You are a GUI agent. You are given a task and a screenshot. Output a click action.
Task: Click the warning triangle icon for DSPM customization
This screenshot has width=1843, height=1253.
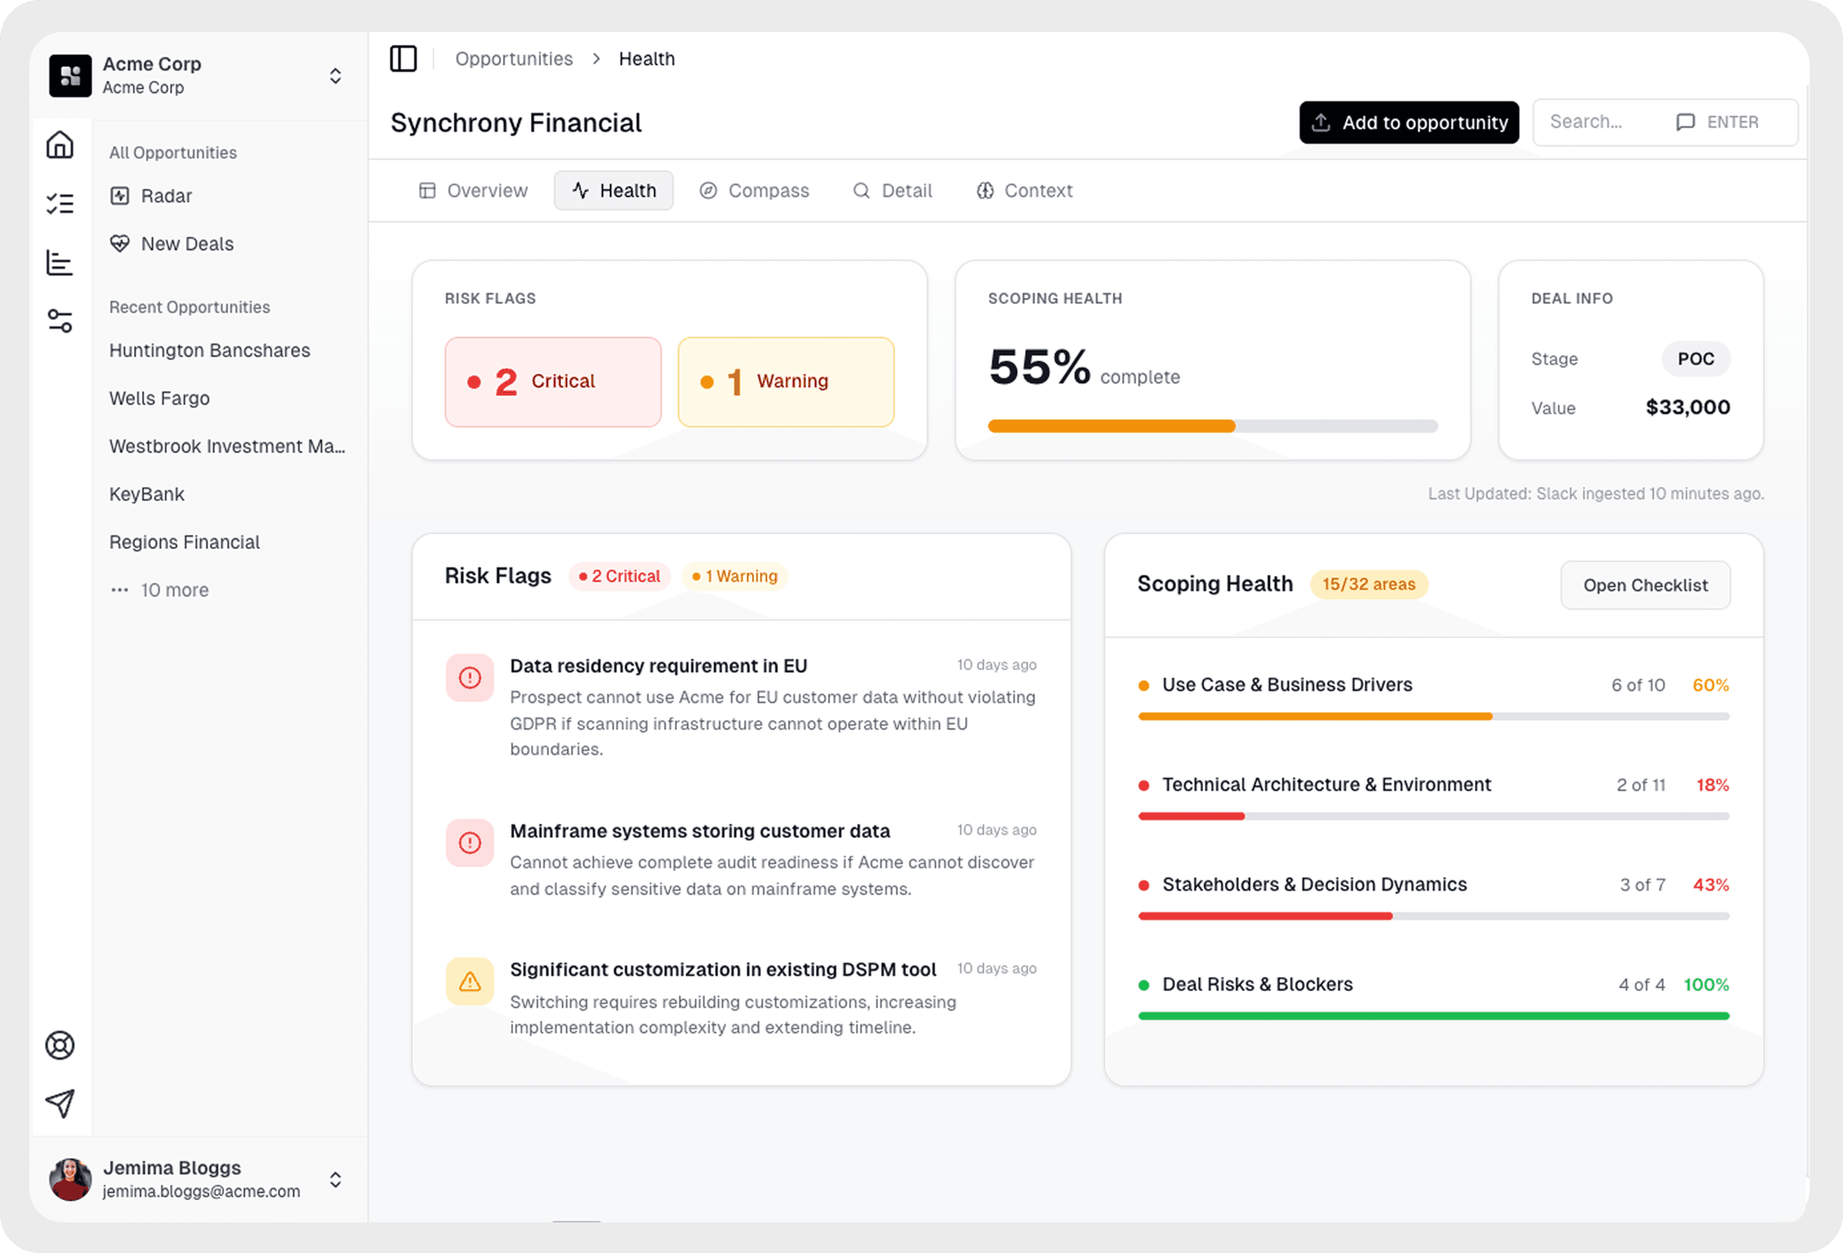[469, 982]
